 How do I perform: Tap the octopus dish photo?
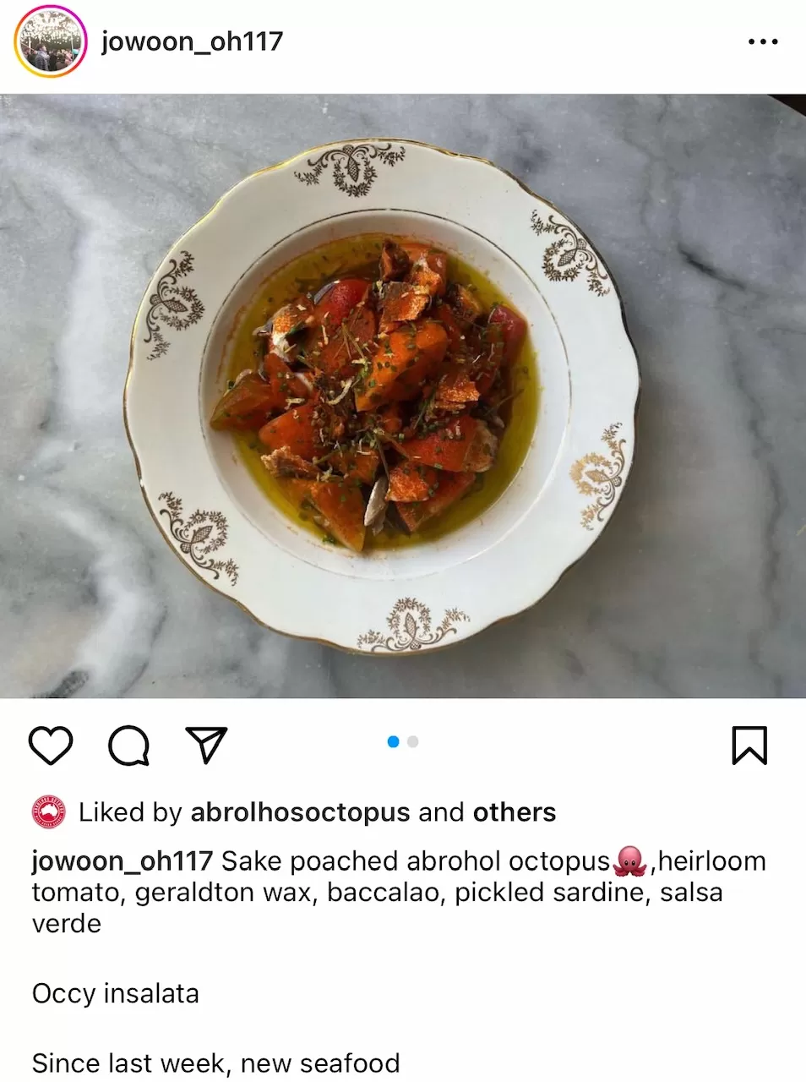coord(403,396)
